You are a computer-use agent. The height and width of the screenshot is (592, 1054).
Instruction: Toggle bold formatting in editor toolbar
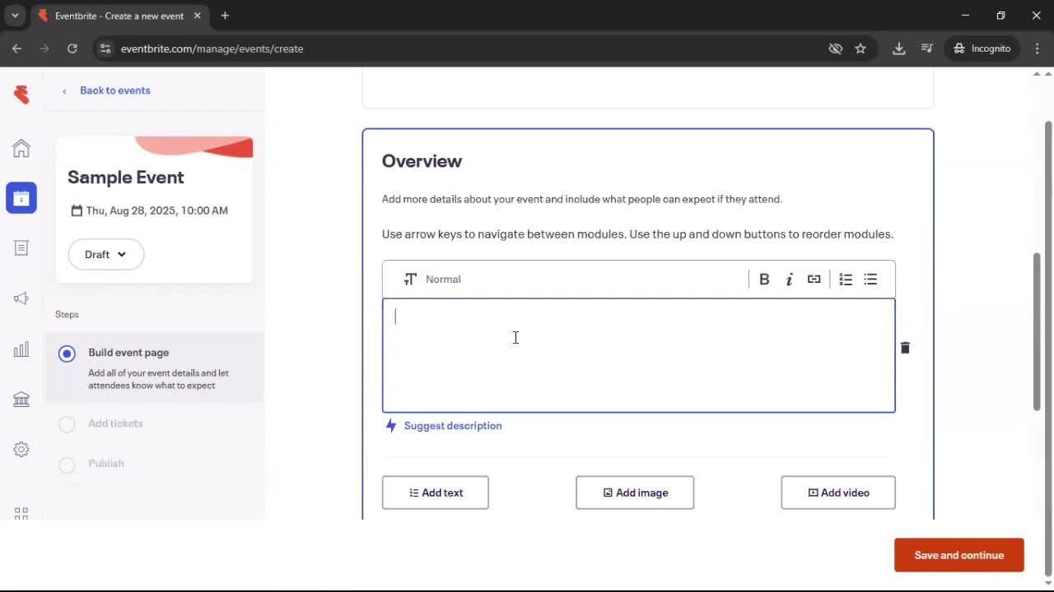(764, 280)
